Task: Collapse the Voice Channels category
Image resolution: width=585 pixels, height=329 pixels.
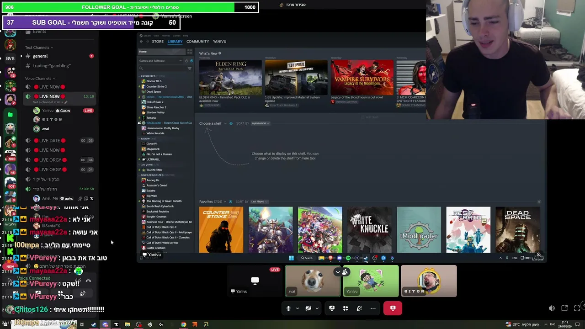Action: pyautogui.click(x=40, y=79)
